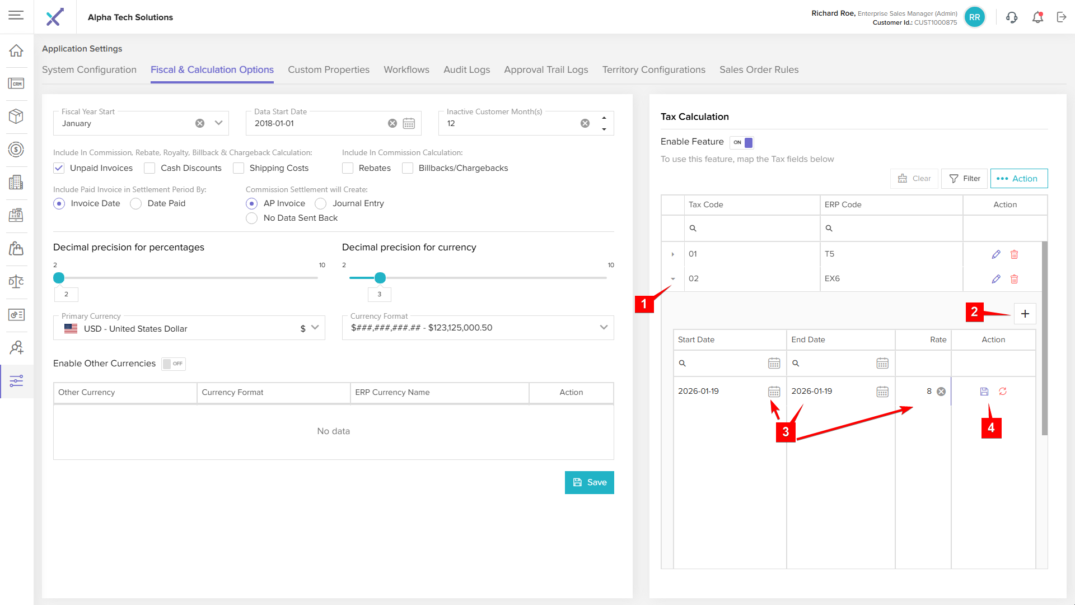Viewport: 1075px width, 605px height.
Task: Expand tax code 01 row
Action: tap(672, 254)
